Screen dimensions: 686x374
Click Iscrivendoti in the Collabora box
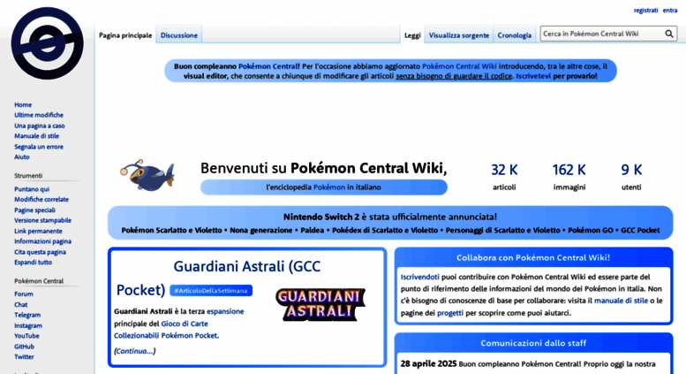[x=419, y=278]
